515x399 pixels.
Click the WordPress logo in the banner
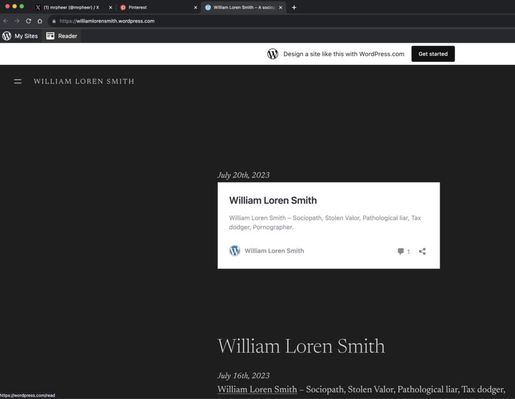[273, 54]
